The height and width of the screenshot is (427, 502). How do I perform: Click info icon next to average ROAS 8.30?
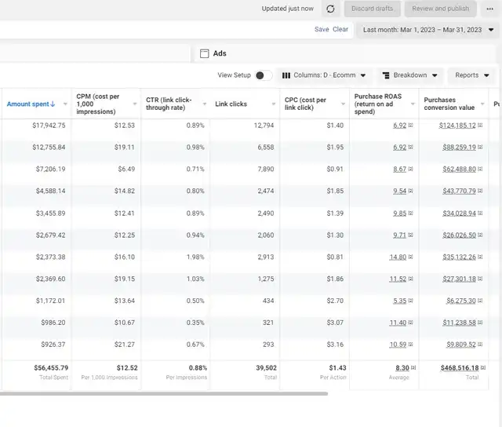413,368
